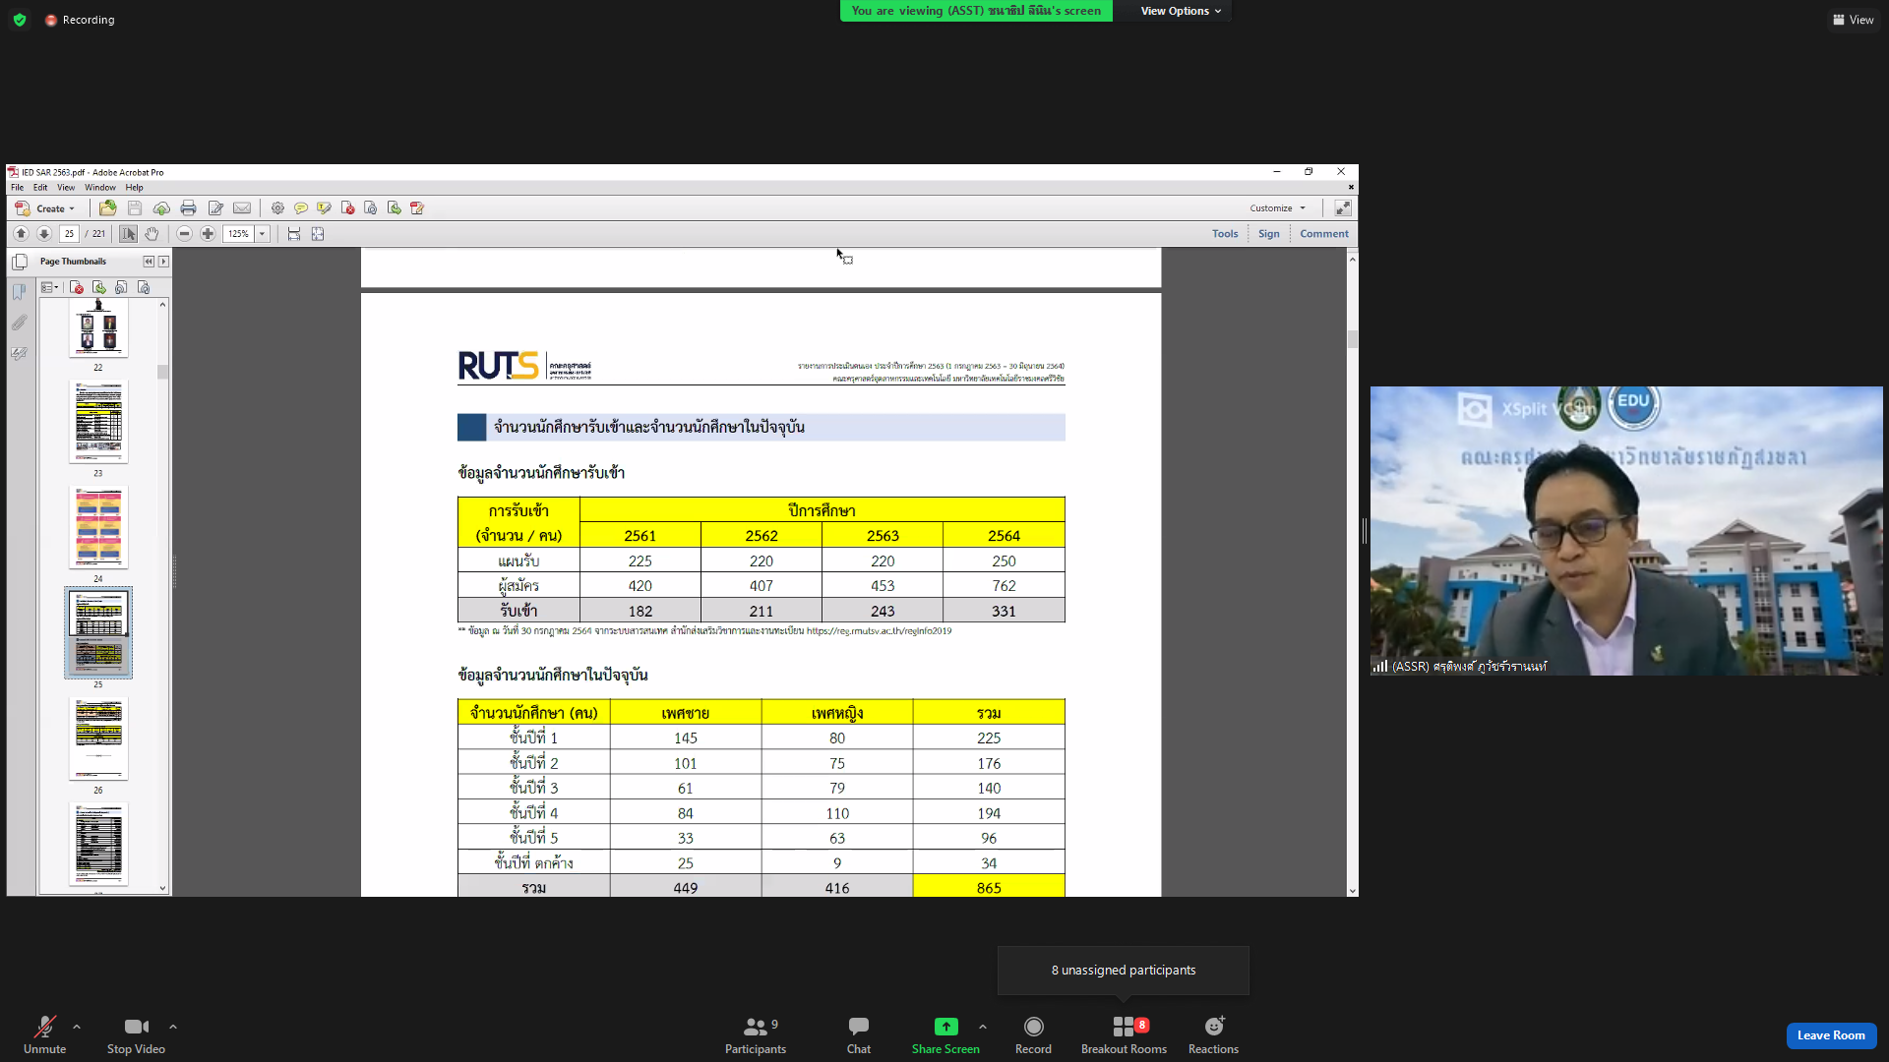Expand Share Screen options arrow
The width and height of the screenshot is (1889, 1062).
click(983, 1027)
